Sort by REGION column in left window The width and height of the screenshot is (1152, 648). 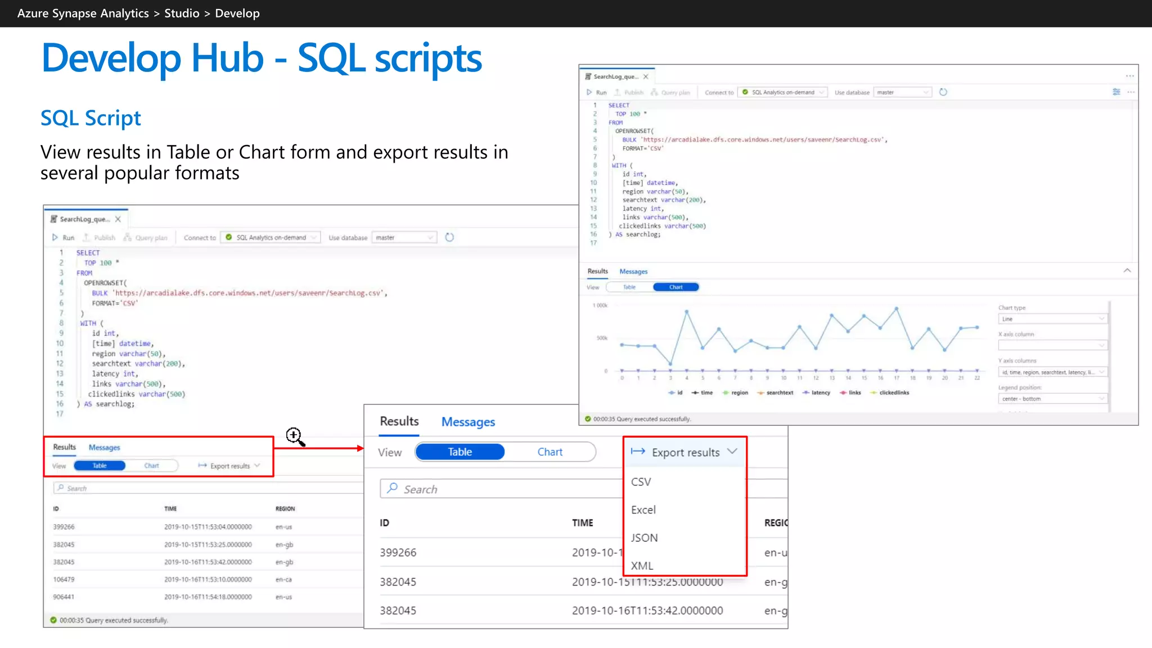[285, 509]
